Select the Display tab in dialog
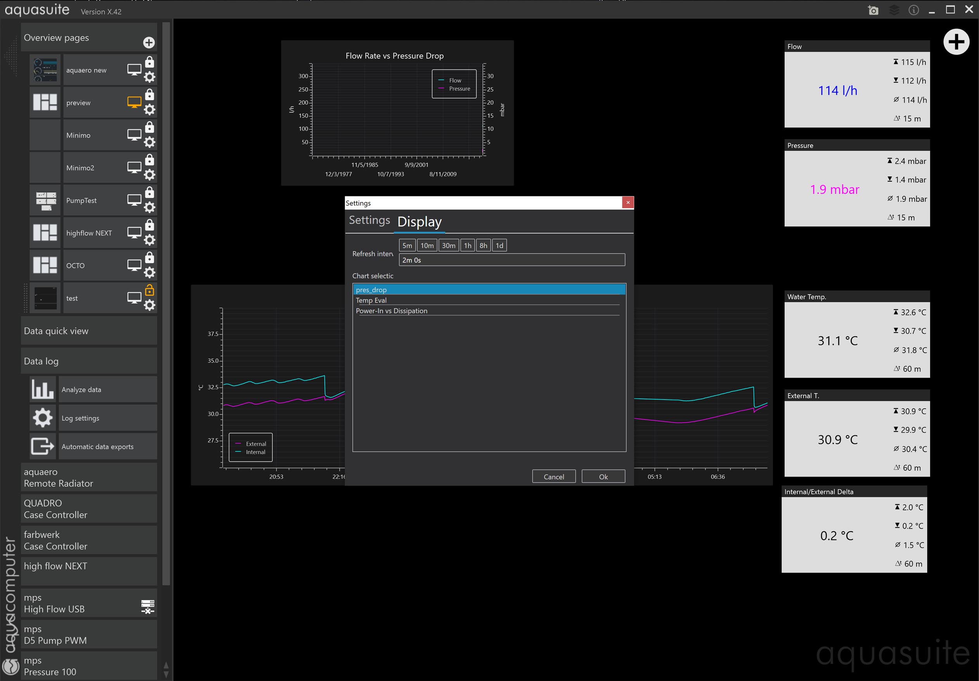This screenshot has height=681, width=979. point(419,222)
